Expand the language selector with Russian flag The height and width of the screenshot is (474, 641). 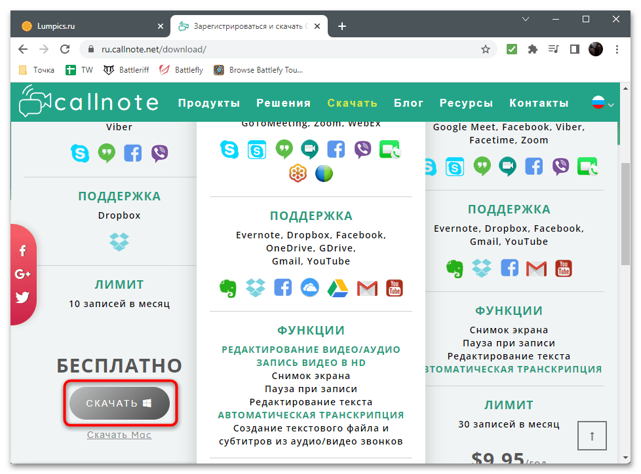tap(603, 103)
